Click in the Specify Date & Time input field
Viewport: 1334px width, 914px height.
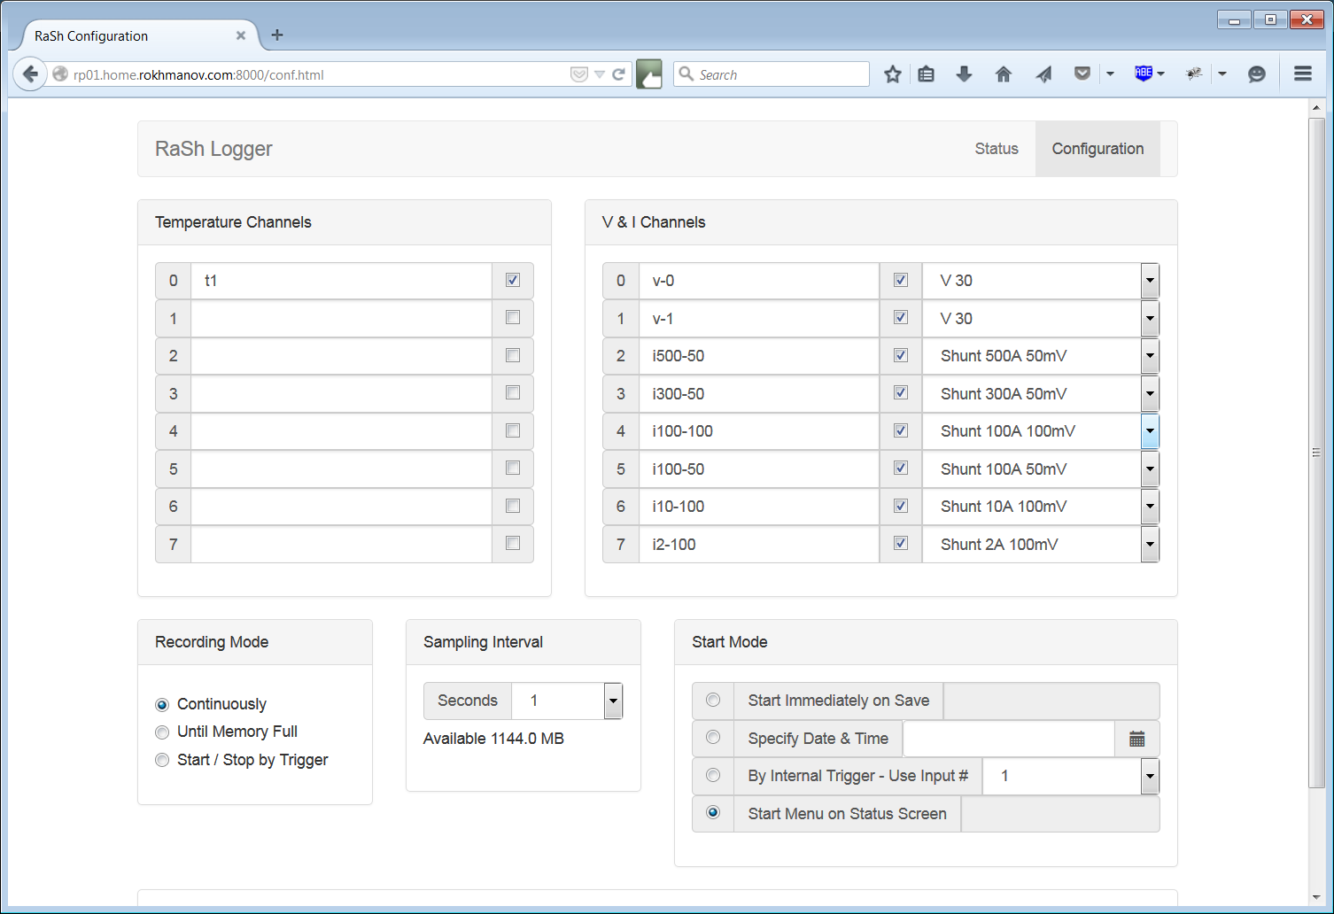click(1008, 738)
